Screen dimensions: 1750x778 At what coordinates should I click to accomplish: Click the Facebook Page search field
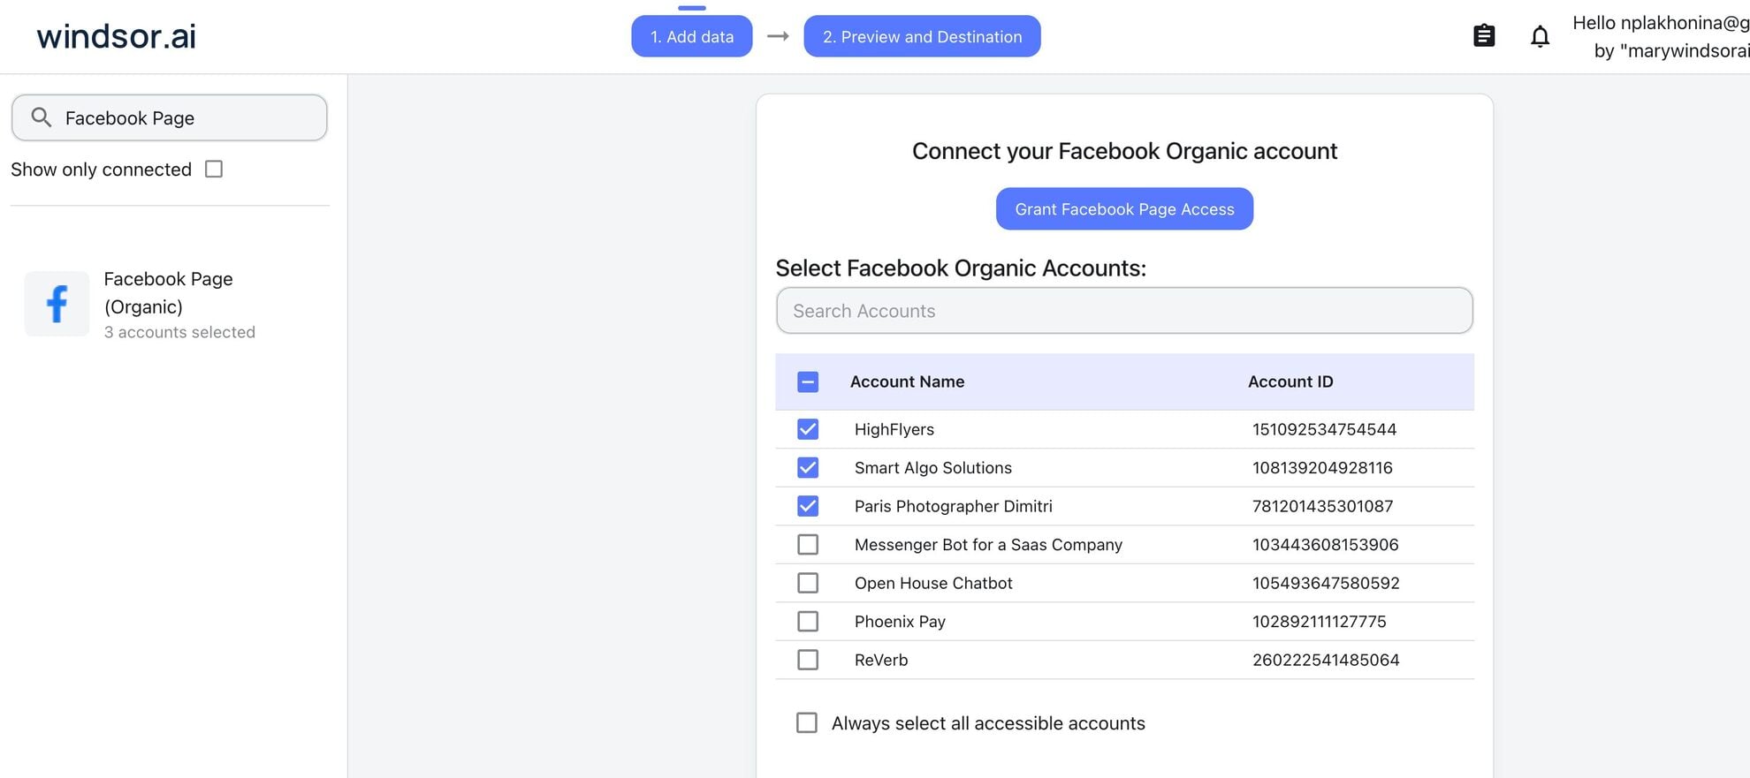(x=170, y=117)
